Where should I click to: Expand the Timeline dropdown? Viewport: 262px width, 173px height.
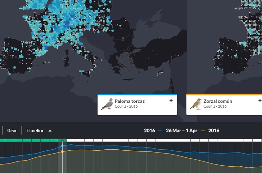39,131
